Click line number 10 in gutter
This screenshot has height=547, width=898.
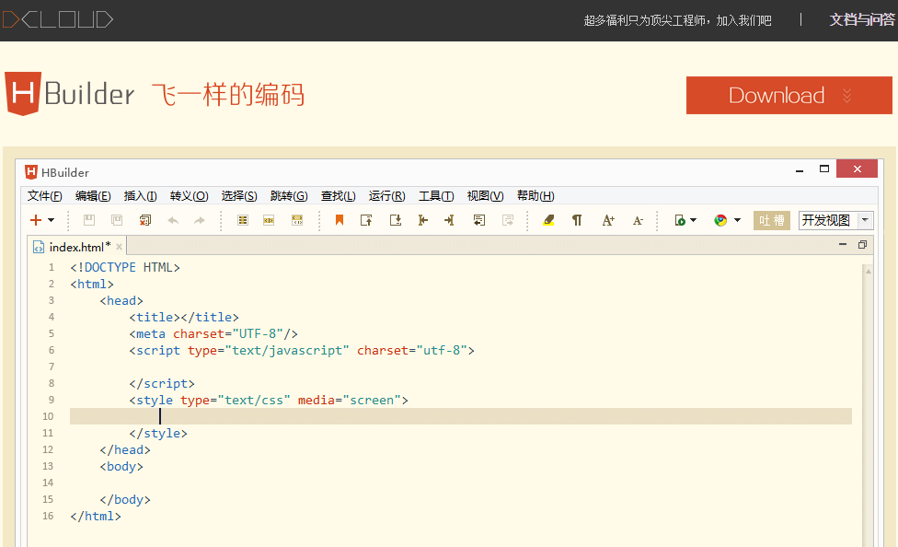click(x=48, y=416)
